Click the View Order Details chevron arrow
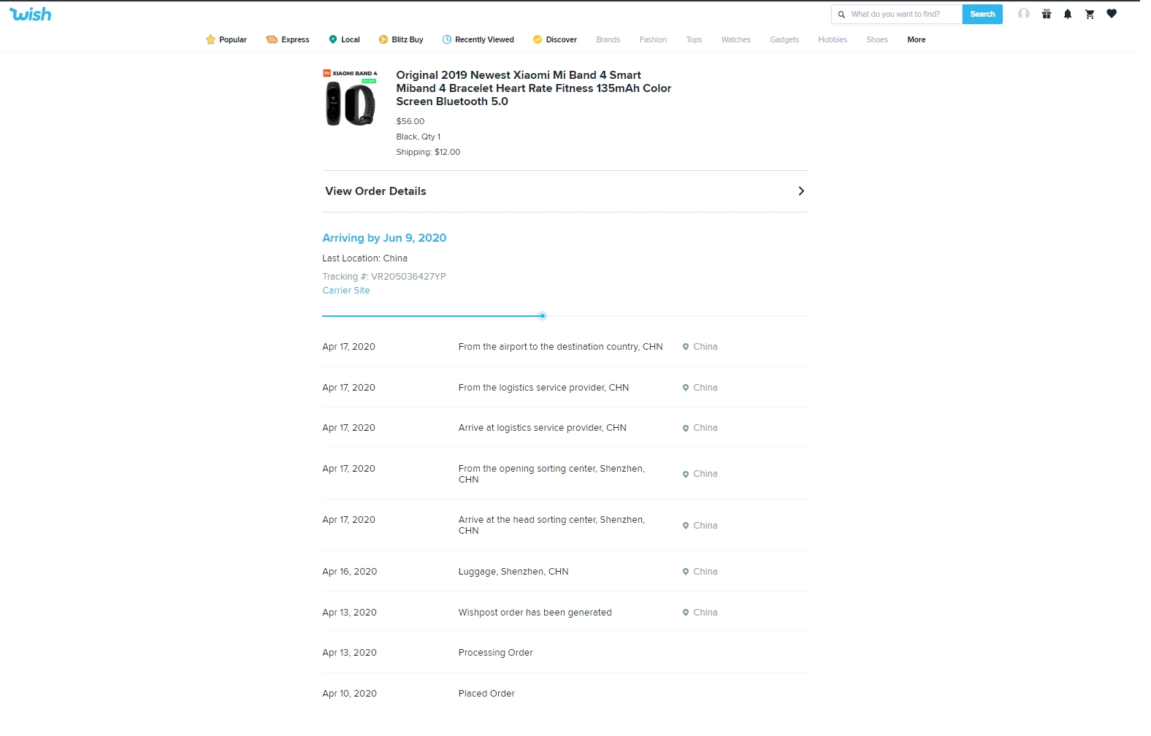This screenshot has width=1151, height=736. coord(801,191)
